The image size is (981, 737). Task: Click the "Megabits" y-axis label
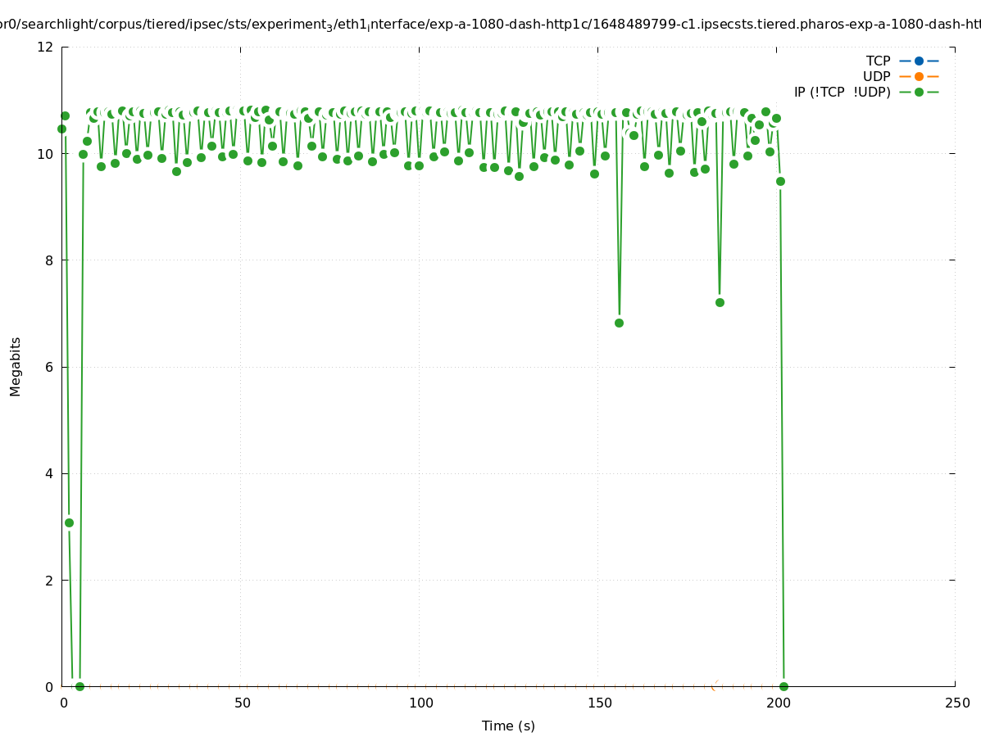point(16,366)
